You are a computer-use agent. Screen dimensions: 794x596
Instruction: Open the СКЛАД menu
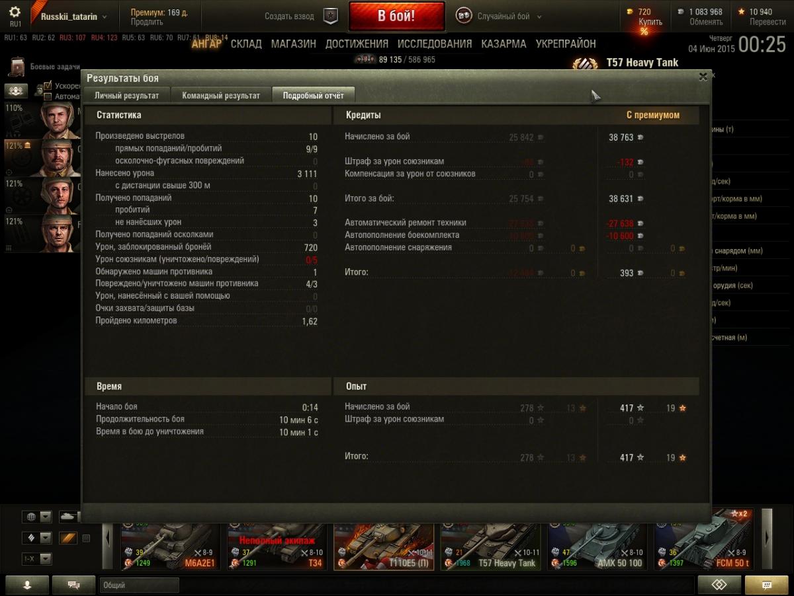[246, 44]
